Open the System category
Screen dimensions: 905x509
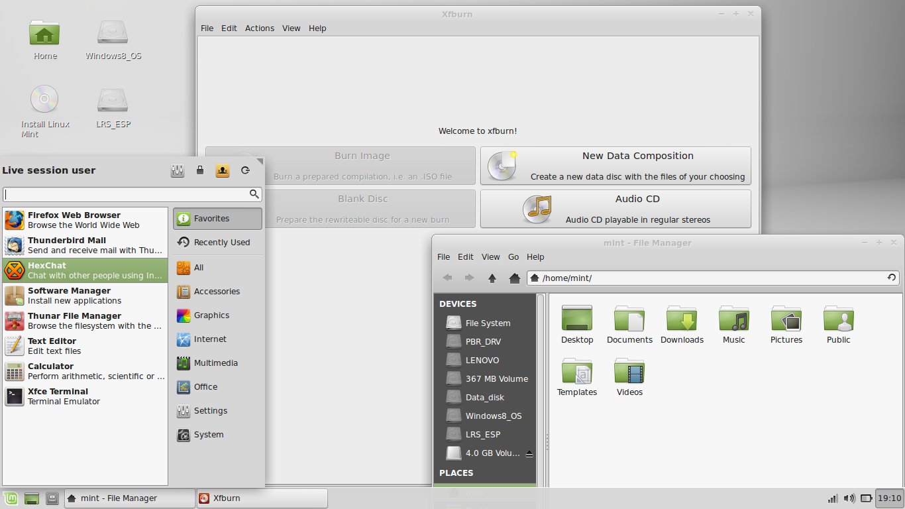pyautogui.click(x=217, y=435)
